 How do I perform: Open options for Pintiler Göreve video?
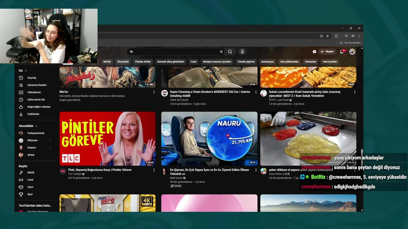(x=154, y=170)
